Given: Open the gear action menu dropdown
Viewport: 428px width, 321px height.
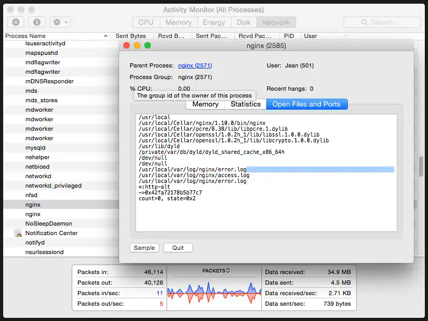Looking at the screenshot, I should [x=60, y=22].
